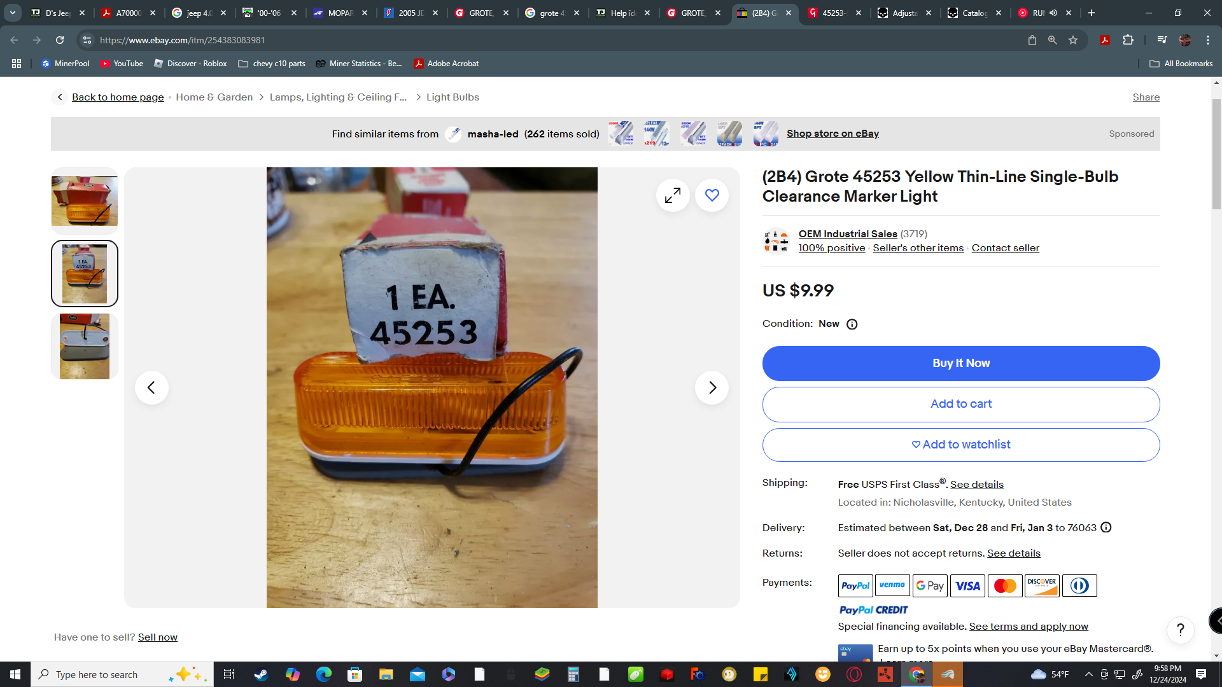Open the Chrome extensions puzzle icon
This screenshot has width=1222, height=687.
tap(1128, 40)
